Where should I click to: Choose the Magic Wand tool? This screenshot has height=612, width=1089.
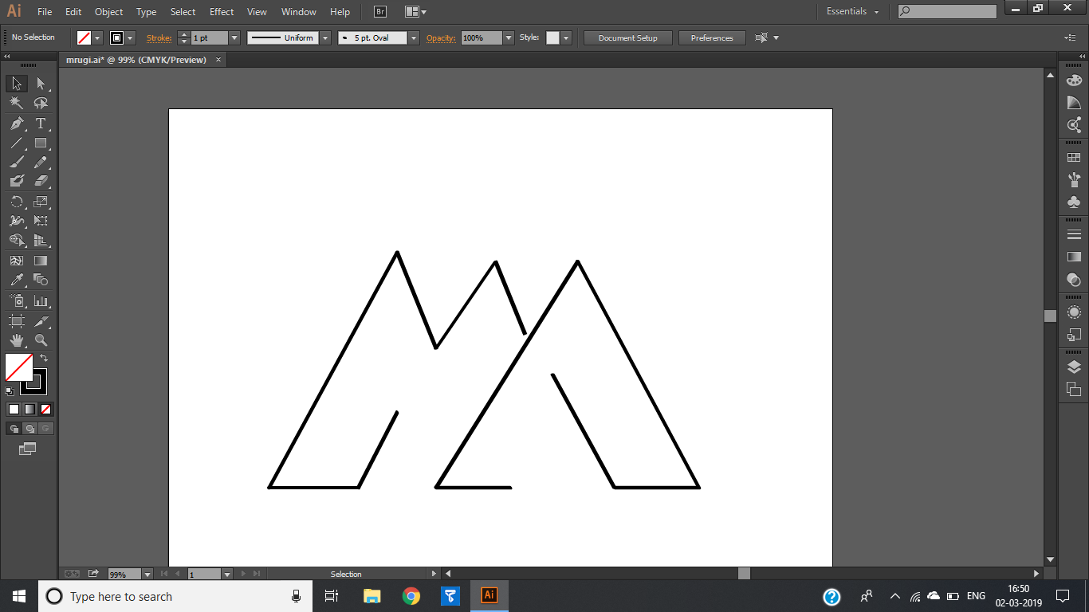click(17, 104)
